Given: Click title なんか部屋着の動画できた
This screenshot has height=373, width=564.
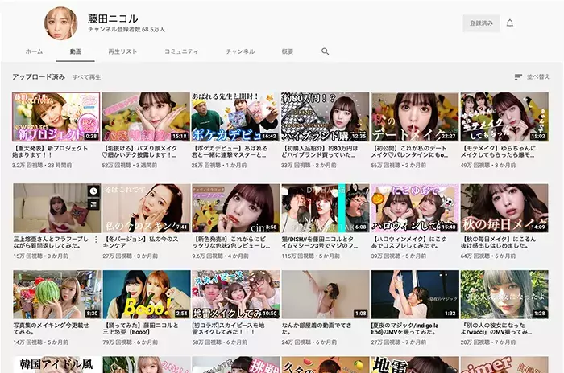Looking at the screenshot, I should (x=317, y=329).
